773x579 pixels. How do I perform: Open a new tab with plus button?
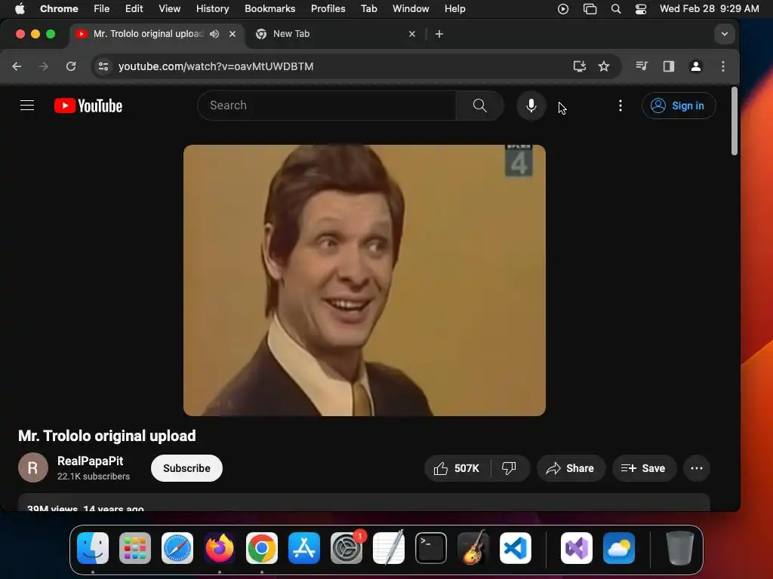coord(439,34)
